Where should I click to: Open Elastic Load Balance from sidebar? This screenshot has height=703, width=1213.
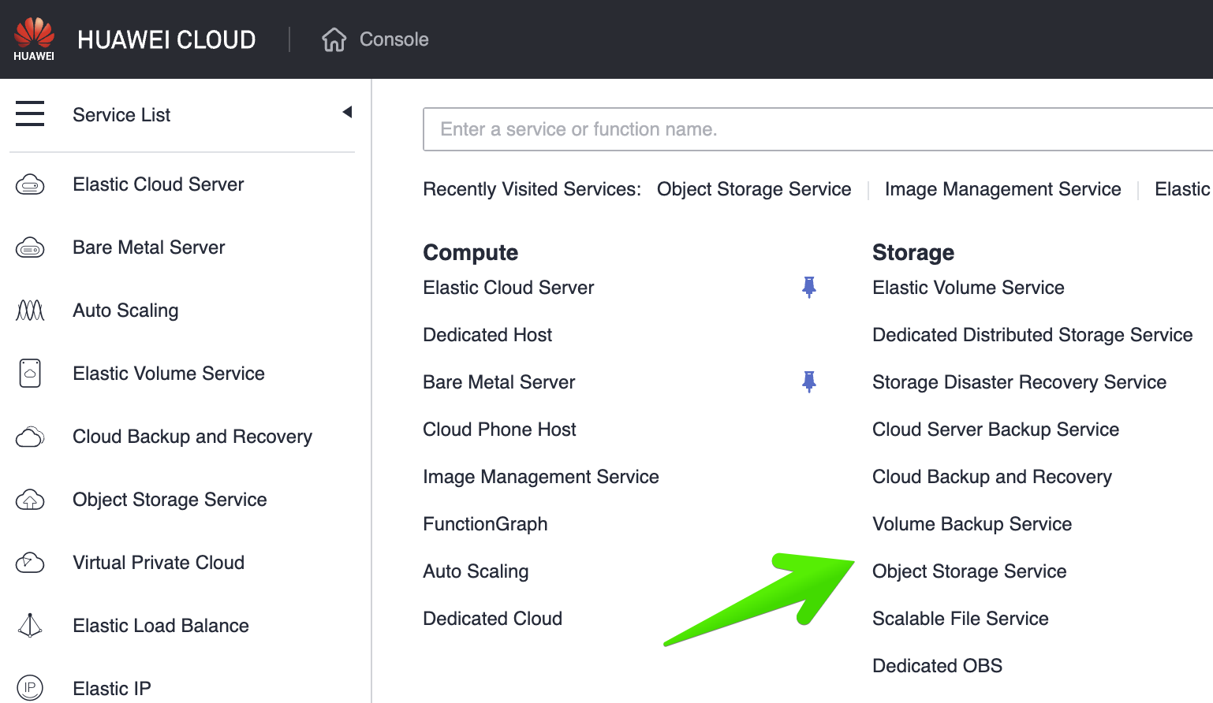[x=161, y=626]
